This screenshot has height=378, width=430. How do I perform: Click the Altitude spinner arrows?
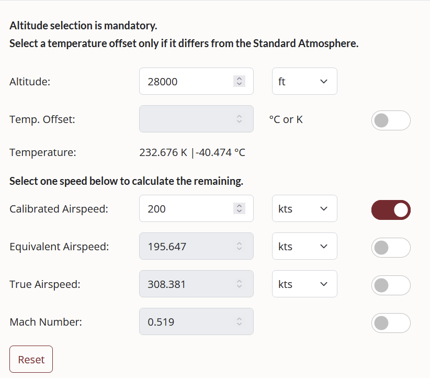point(239,81)
